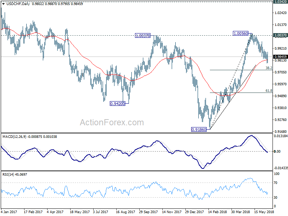The height and width of the screenshot is (216, 288).
Task: Select the 1.00560 peak price label
Action: 240,33
